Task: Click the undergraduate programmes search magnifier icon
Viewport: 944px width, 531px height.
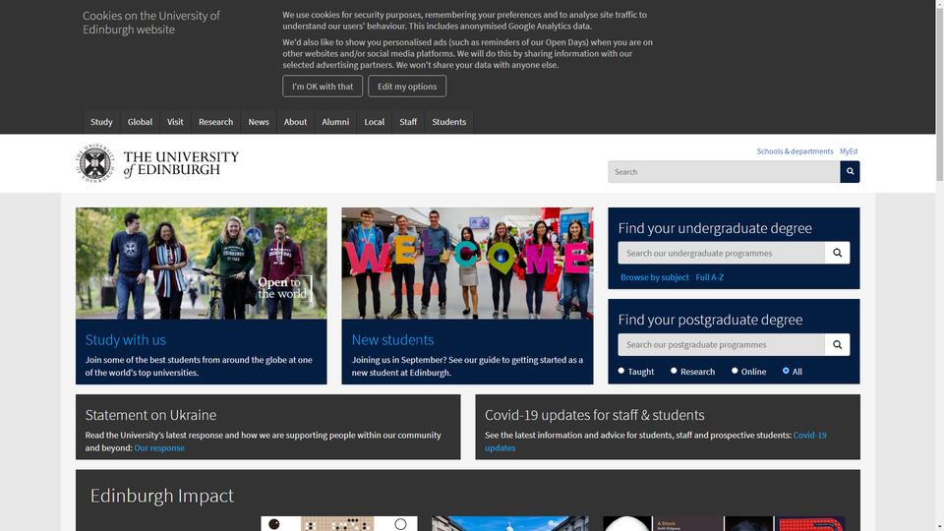Action: click(x=837, y=253)
